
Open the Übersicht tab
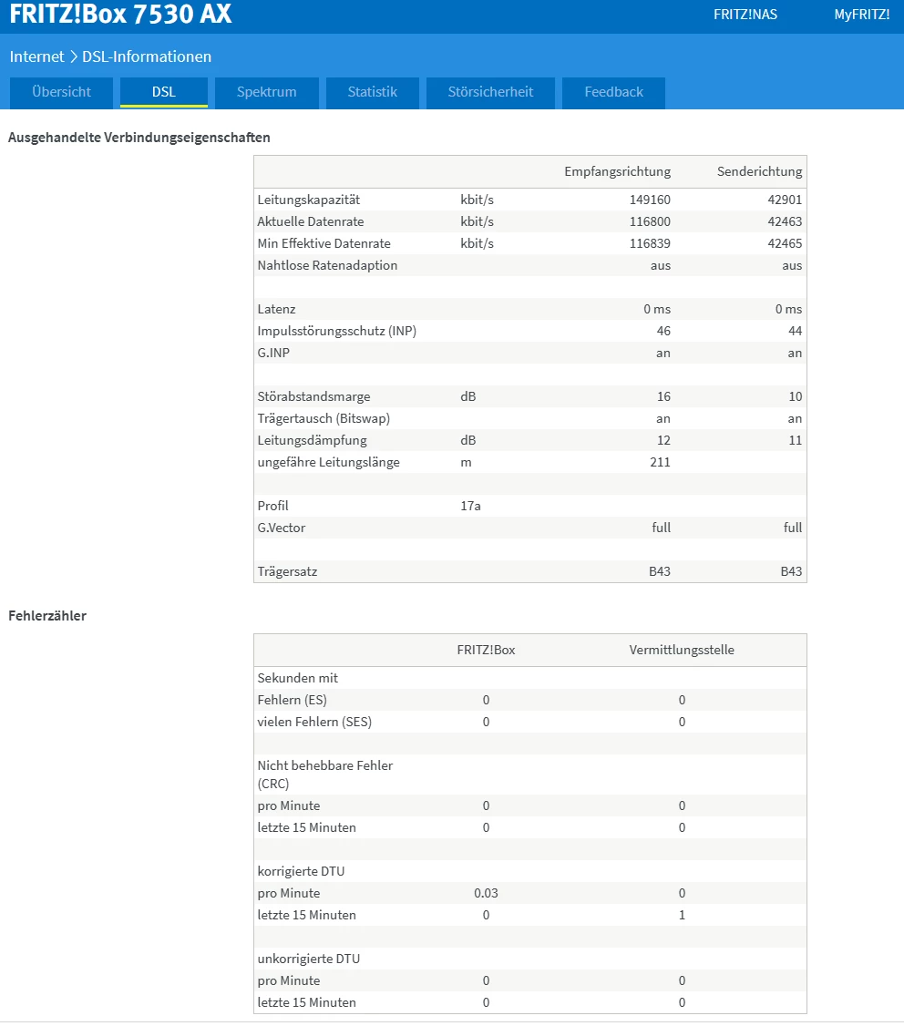point(62,92)
